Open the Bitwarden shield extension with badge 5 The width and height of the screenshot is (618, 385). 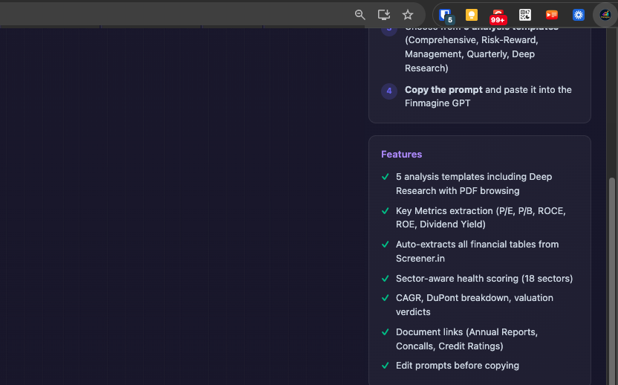pyautogui.click(x=446, y=16)
